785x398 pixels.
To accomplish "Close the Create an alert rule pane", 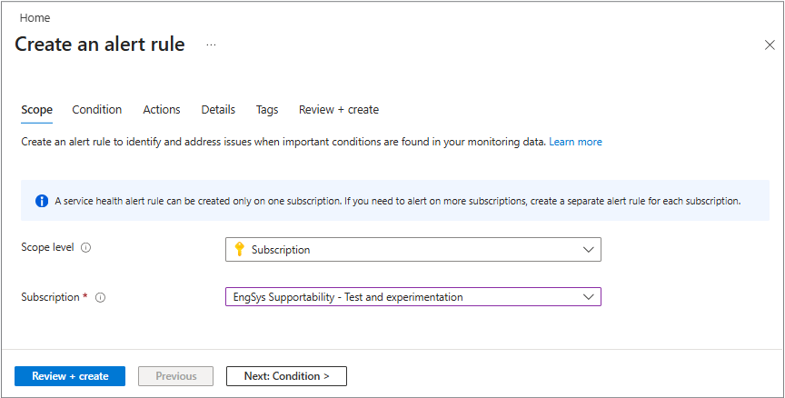I will tap(769, 45).
